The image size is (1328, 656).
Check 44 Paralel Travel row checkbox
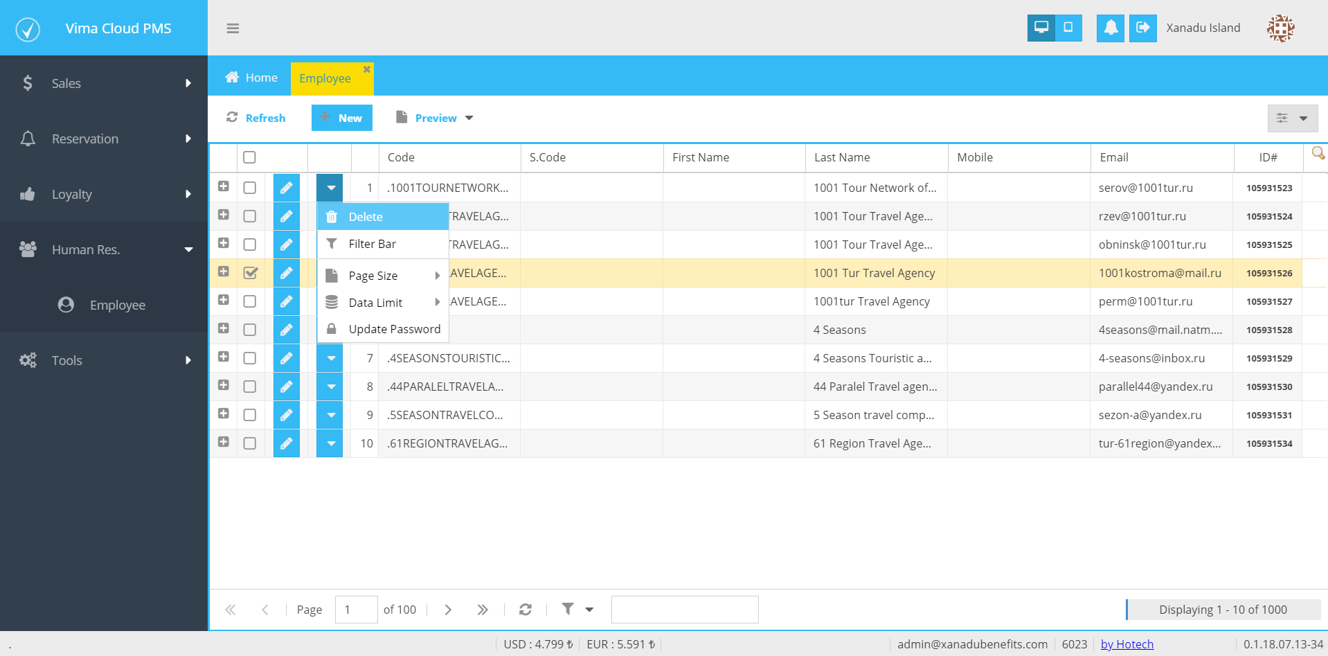coord(250,387)
